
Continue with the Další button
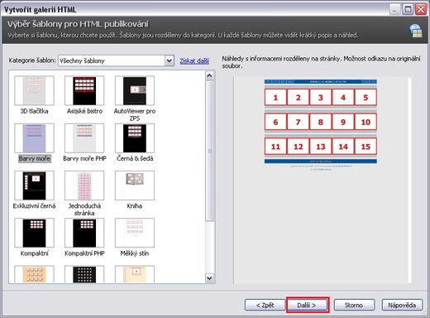[308, 305]
